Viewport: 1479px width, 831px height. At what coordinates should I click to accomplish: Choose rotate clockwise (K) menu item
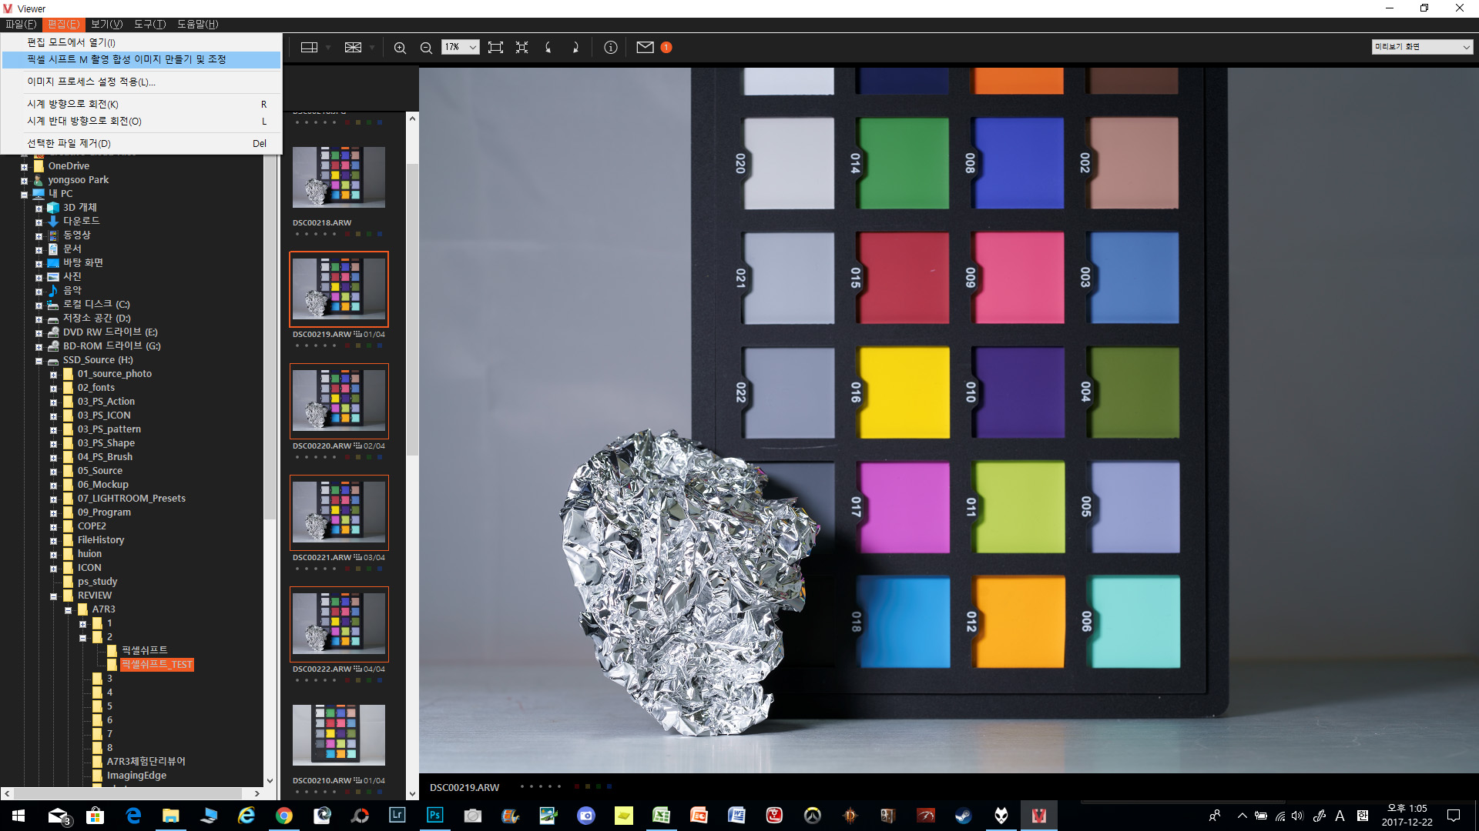[x=73, y=104]
